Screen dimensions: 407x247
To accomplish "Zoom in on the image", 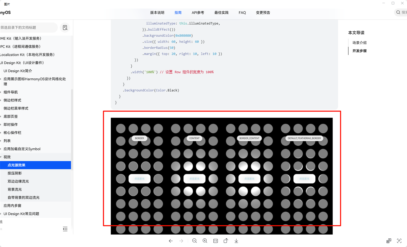I will [x=205, y=241].
